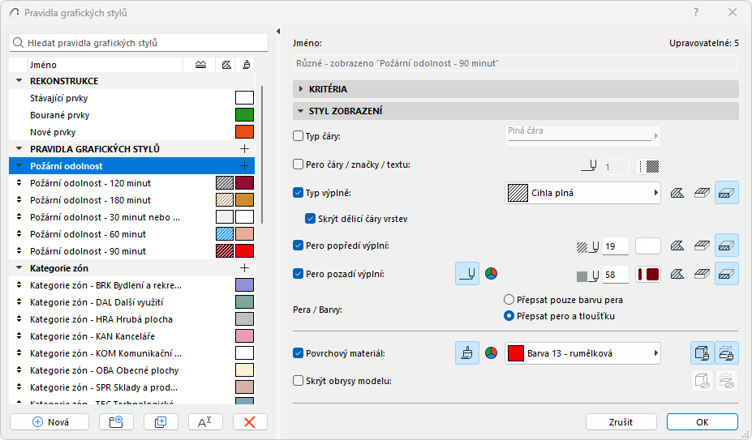Click the red X delete button
The height and width of the screenshot is (440, 752).
click(250, 421)
